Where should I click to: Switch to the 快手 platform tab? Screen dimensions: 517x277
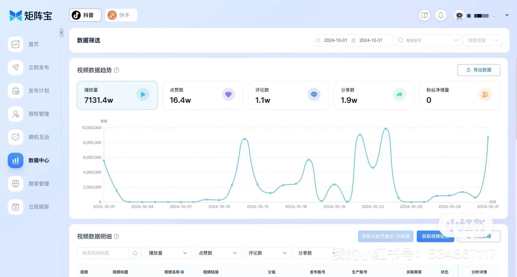pyautogui.click(x=121, y=15)
